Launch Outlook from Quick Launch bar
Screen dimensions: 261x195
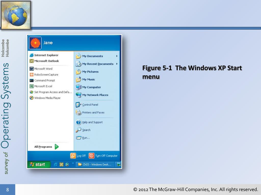click(61, 164)
